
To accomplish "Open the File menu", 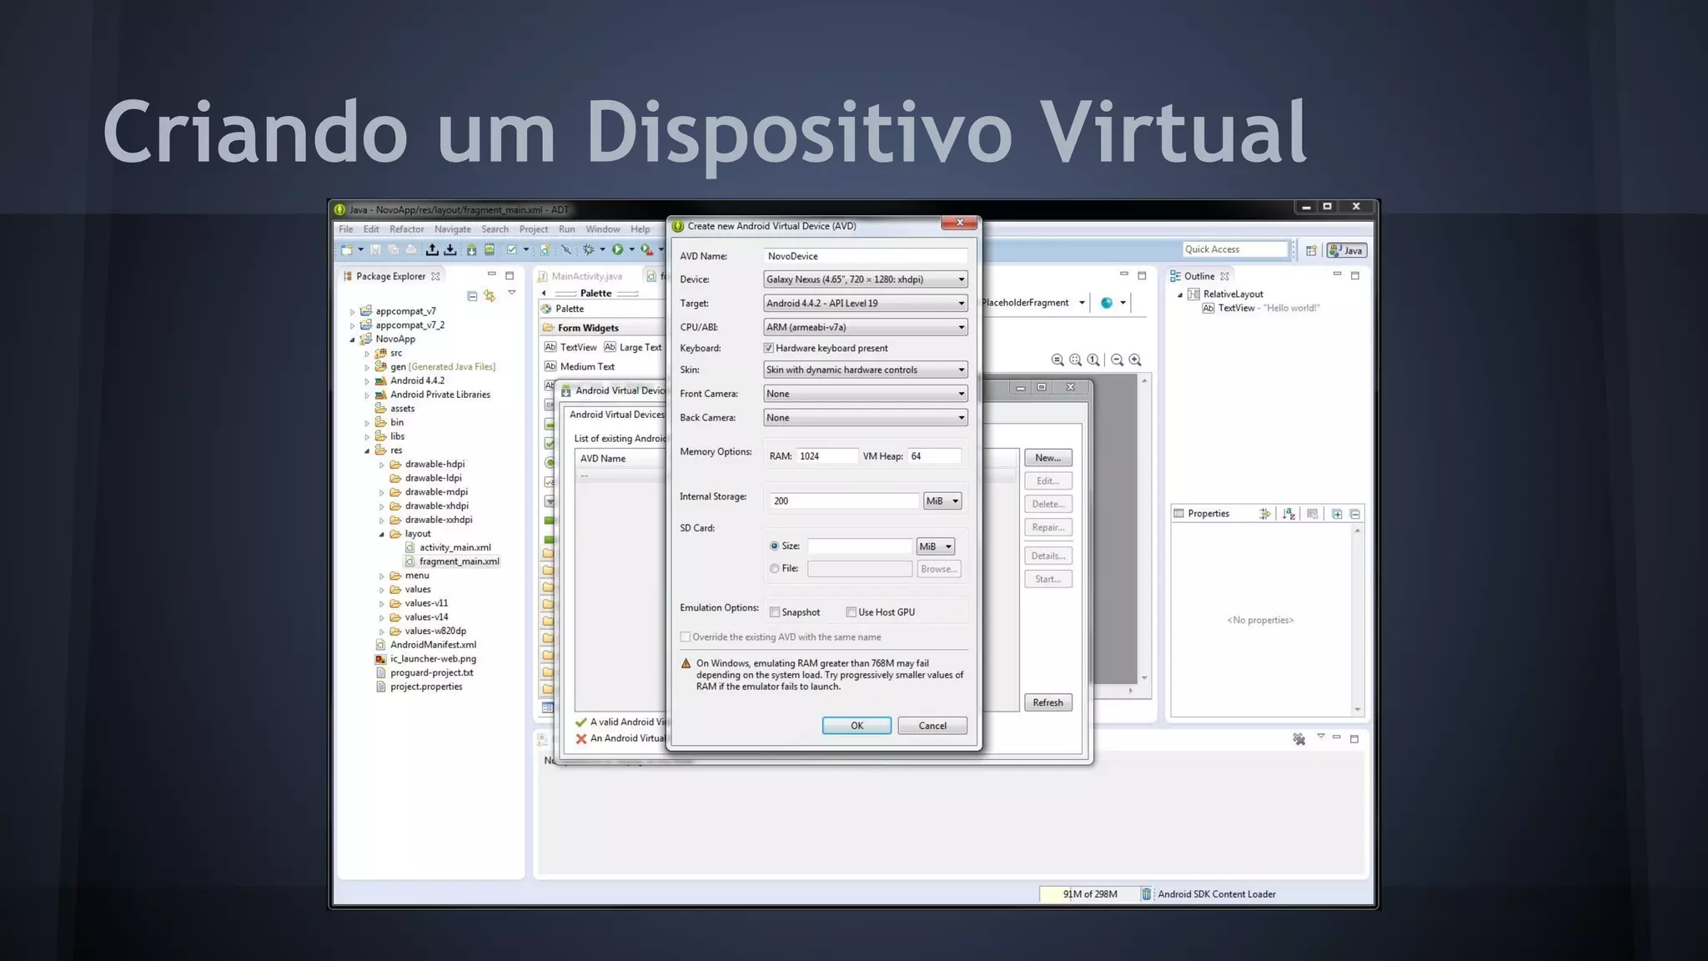I will (x=346, y=229).
